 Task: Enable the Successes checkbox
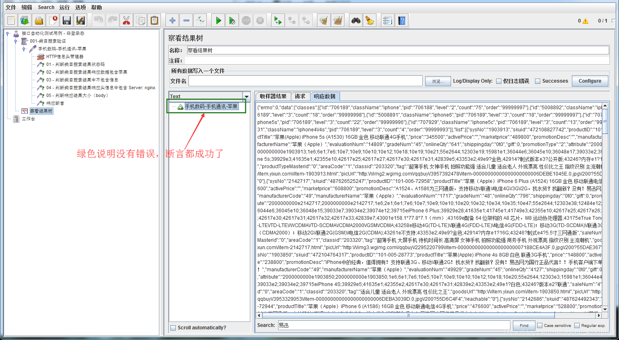click(538, 81)
